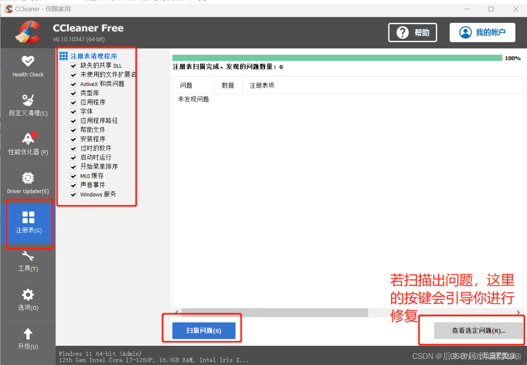The image size is (527, 365).
Task: Open Driver Updater gear icon
Action: pos(28,178)
